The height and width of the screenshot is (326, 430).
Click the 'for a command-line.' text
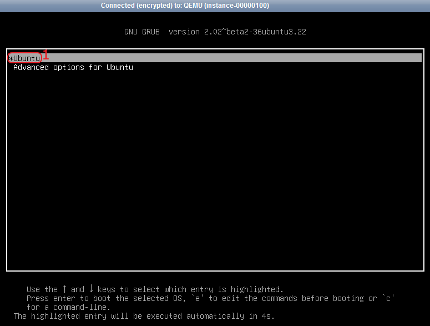point(68,307)
